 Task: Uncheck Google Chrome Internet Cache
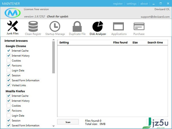[9, 50]
